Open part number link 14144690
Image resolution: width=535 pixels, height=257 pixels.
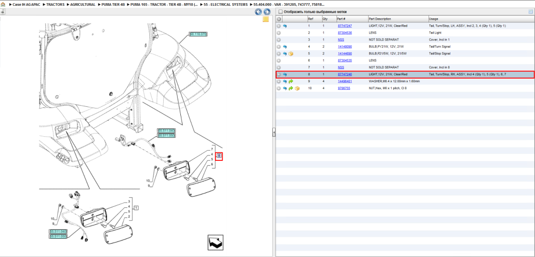tap(345, 53)
